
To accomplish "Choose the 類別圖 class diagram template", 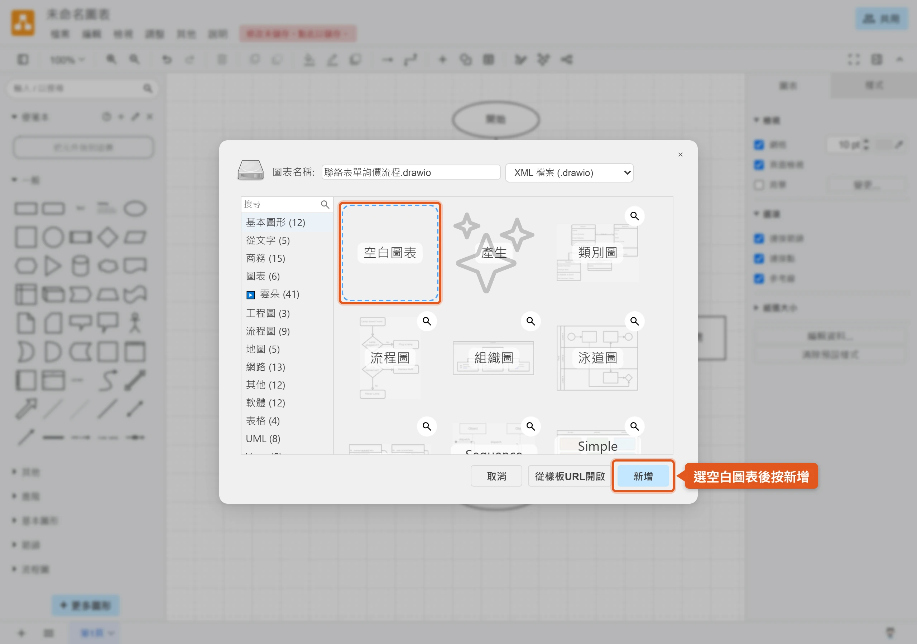I will (x=597, y=253).
